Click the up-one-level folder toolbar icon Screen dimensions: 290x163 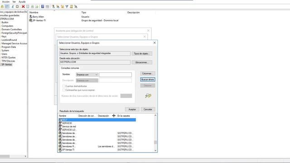coord(2,7)
